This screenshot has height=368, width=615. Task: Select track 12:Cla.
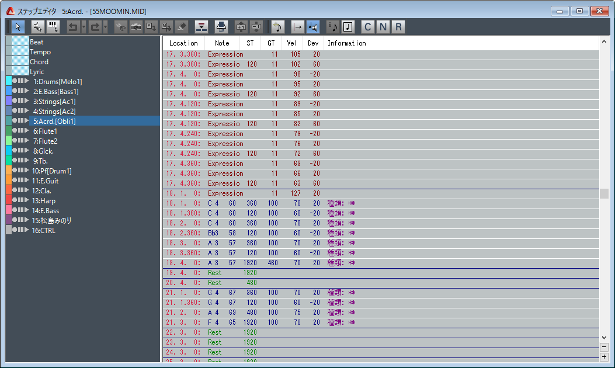[x=83, y=190]
